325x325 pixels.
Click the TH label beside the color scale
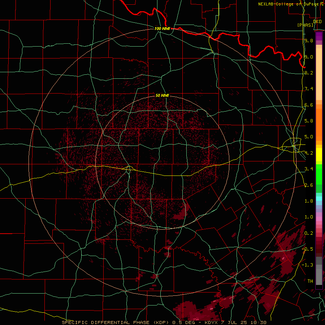pyautogui.click(x=310, y=281)
